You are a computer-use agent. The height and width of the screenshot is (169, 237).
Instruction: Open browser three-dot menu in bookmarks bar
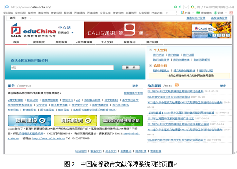176,13
